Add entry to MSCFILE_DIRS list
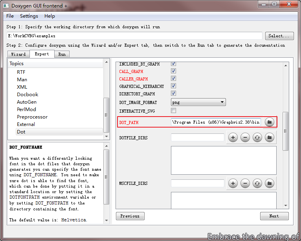Viewport: 301px width, 241px height. pos(233,183)
